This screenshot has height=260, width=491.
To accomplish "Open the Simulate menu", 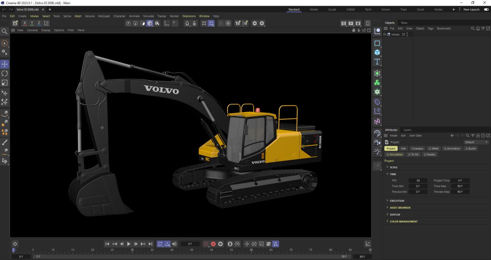I will click(x=148, y=16).
